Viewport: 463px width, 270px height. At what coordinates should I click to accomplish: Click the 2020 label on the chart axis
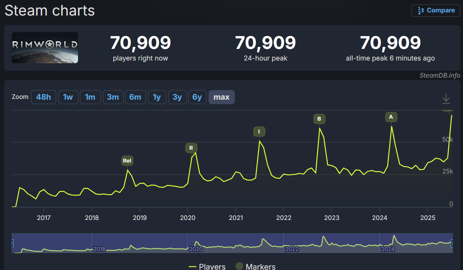(188, 218)
